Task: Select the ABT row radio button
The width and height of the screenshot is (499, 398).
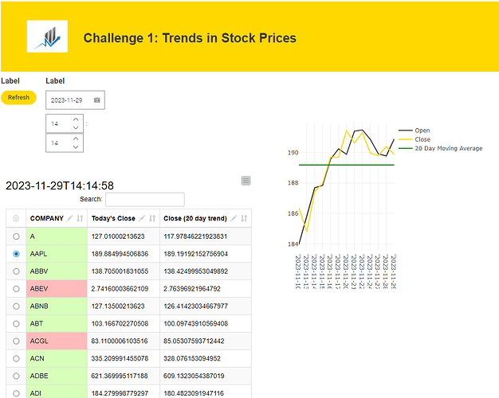Action: point(16,324)
